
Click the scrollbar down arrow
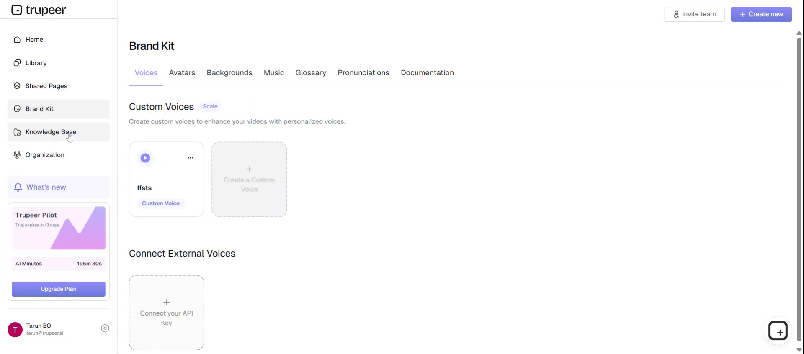tap(799, 350)
